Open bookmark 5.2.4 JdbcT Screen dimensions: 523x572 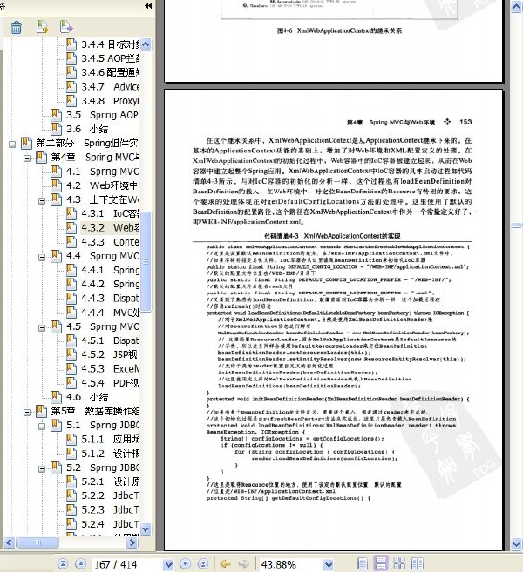pos(110,524)
